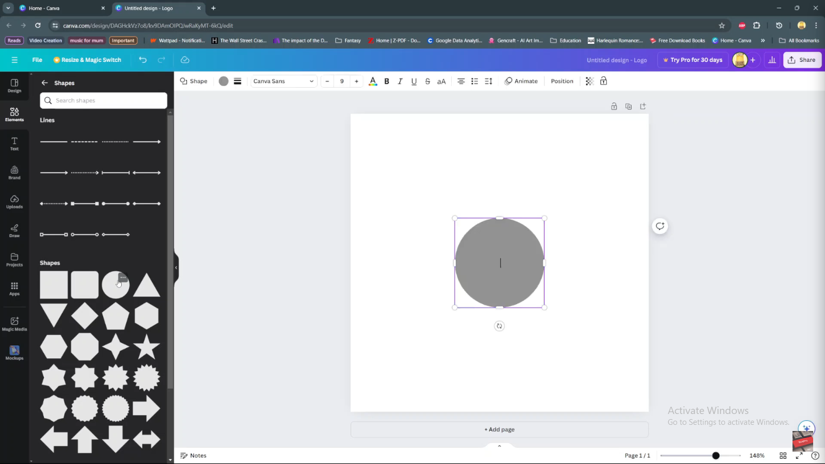Screen dimensions: 825x464
Task: Add a new page icon above canvas
Action: pos(643,106)
